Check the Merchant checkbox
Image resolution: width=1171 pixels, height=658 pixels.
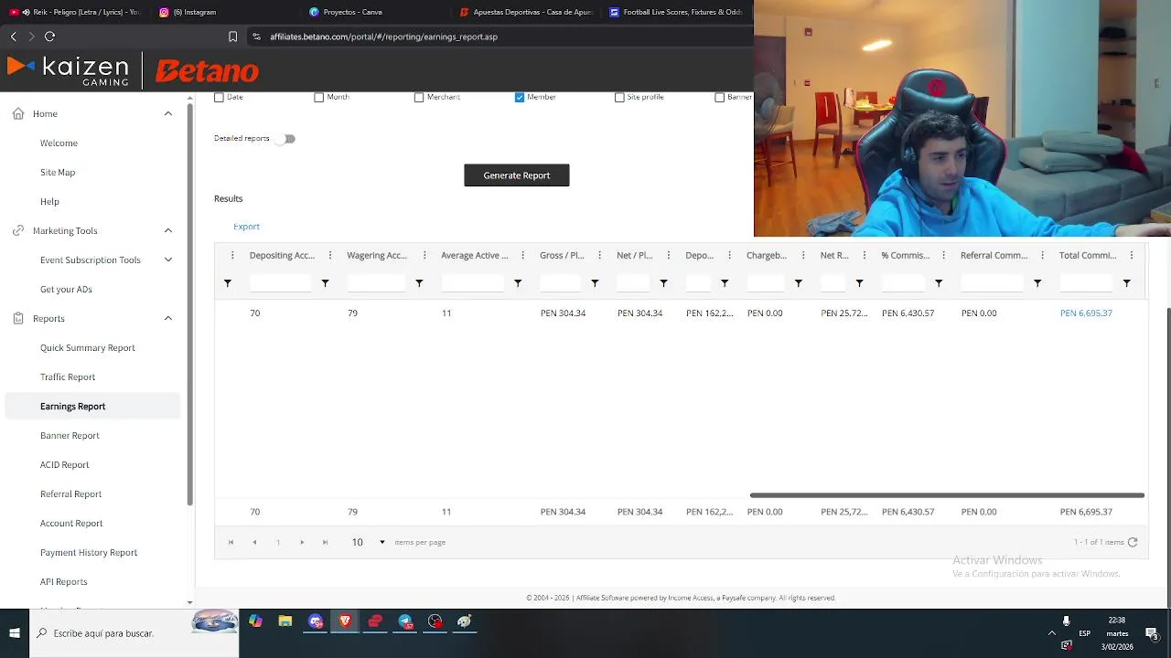pyautogui.click(x=419, y=97)
